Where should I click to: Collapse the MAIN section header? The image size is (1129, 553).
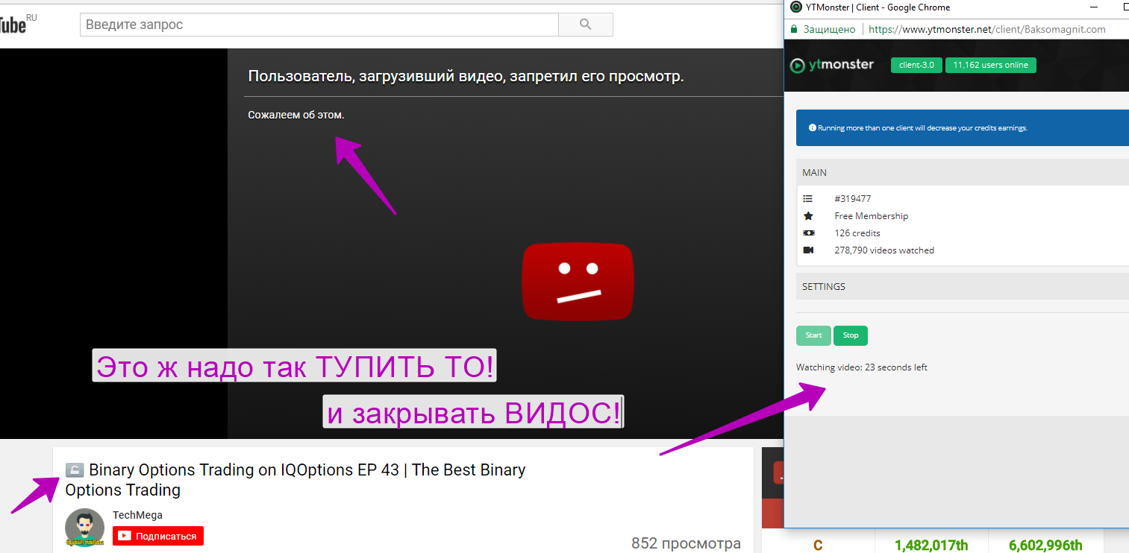click(963, 172)
